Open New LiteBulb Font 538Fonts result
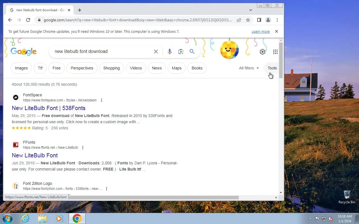359x224 pixels. (x=49, y=108)
